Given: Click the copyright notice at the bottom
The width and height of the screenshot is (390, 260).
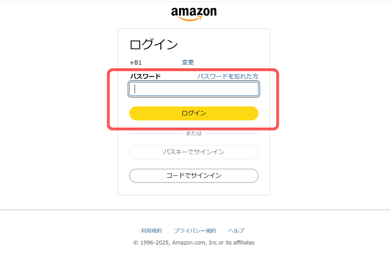Looking at the screenshot, I should 194,242.
